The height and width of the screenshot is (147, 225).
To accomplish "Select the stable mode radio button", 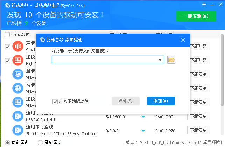I will coord(7,142).
